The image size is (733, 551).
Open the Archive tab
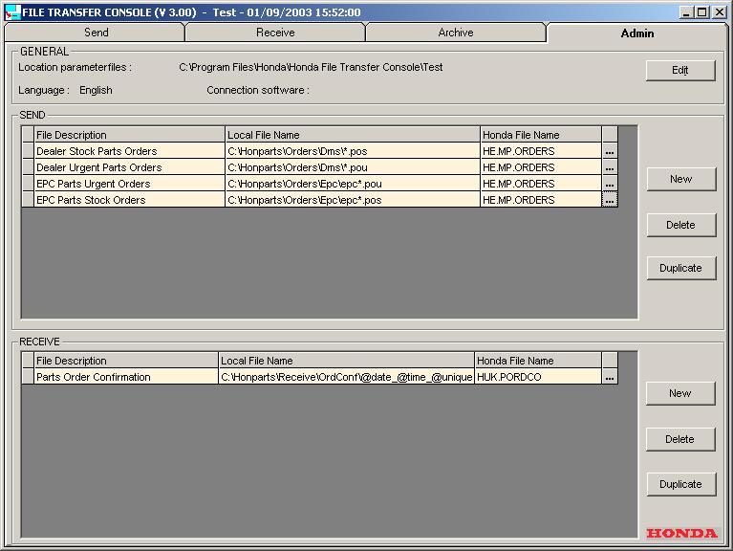click(456, 33)
